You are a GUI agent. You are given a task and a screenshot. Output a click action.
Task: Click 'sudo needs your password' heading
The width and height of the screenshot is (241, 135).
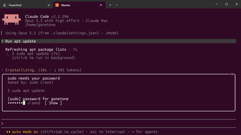point(34,78)
